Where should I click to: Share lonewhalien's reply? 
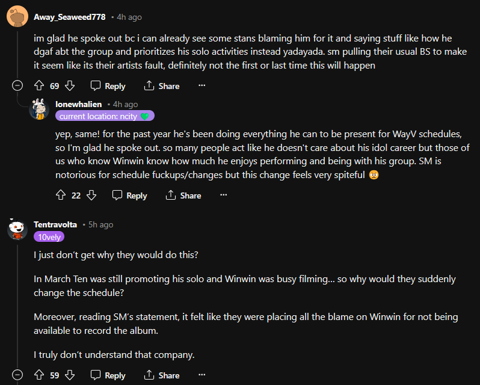click(x=183, y=195)
